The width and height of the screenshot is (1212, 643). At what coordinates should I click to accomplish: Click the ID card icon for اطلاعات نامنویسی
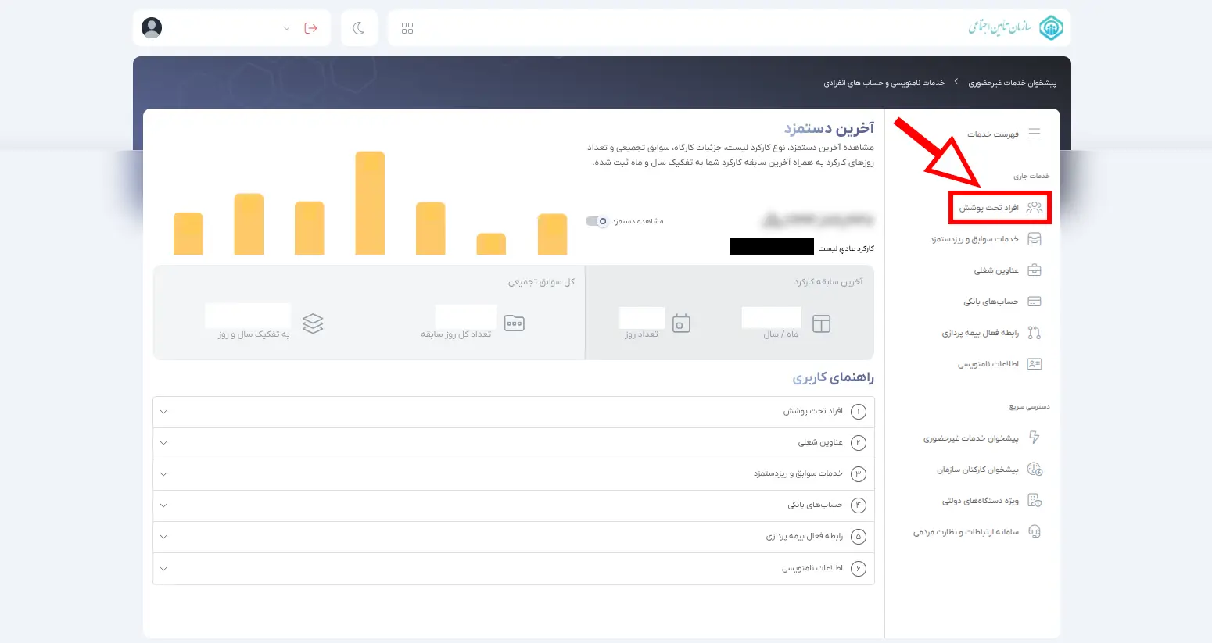1035,364
